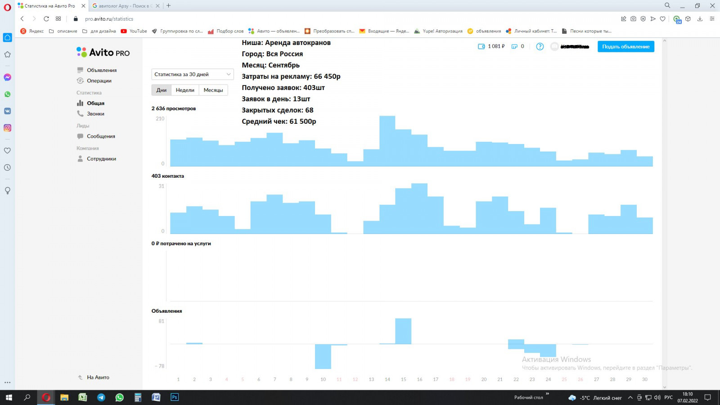
Task: Open Avito wallet balance 1 081 ₽
Action: (491, 46)
